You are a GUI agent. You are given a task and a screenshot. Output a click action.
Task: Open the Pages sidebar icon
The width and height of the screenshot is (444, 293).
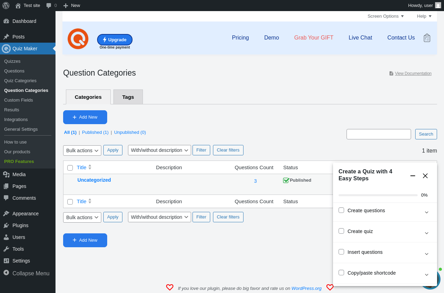6,186
